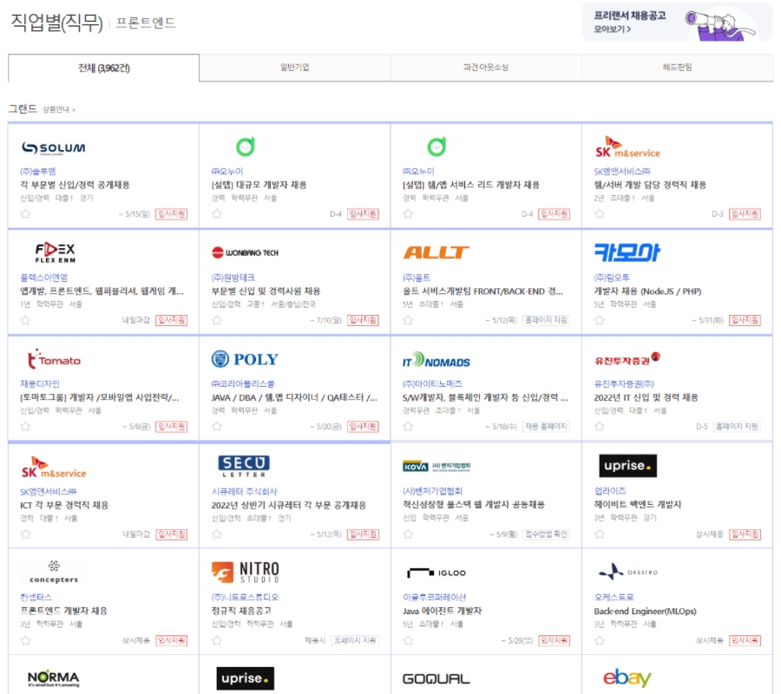Open the company link (주)솔루엠
Image resolution: width=781 pixels, height=694 pixels.
(38, 171)
